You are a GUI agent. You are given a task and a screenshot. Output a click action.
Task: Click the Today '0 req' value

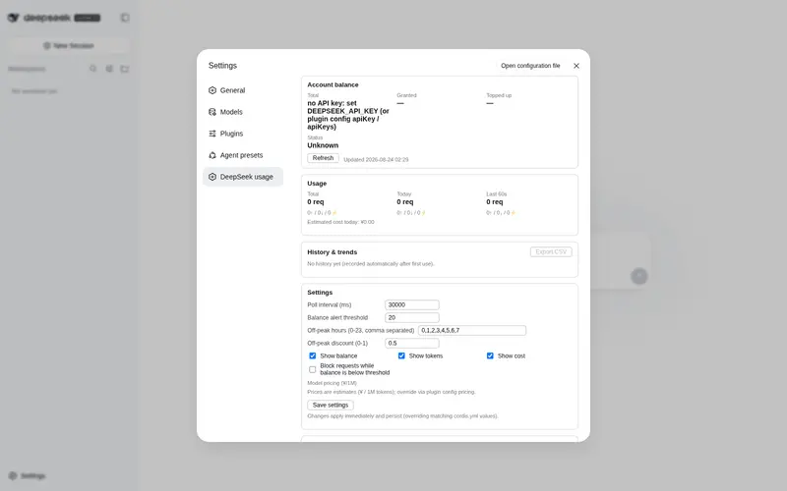tap(405, 202)
